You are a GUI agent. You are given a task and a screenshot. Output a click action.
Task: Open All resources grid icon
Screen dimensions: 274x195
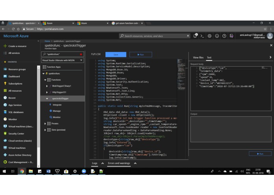(5, 90)
